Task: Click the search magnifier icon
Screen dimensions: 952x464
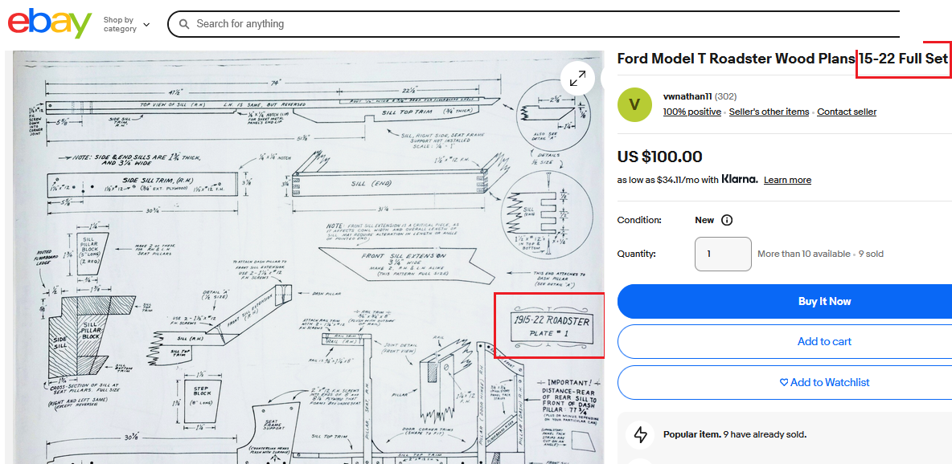Action: point(184,24)
